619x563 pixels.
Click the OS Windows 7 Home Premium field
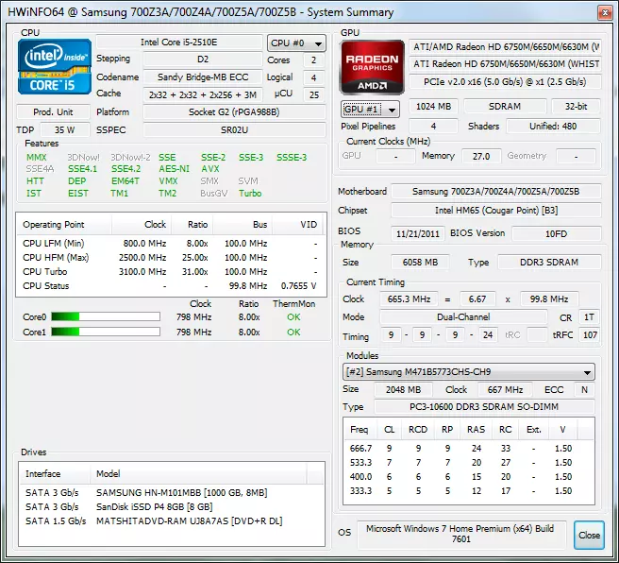(x=460, y=534)
